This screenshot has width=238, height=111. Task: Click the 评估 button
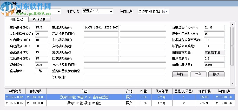pyautogui.click(x=180, y=74)
